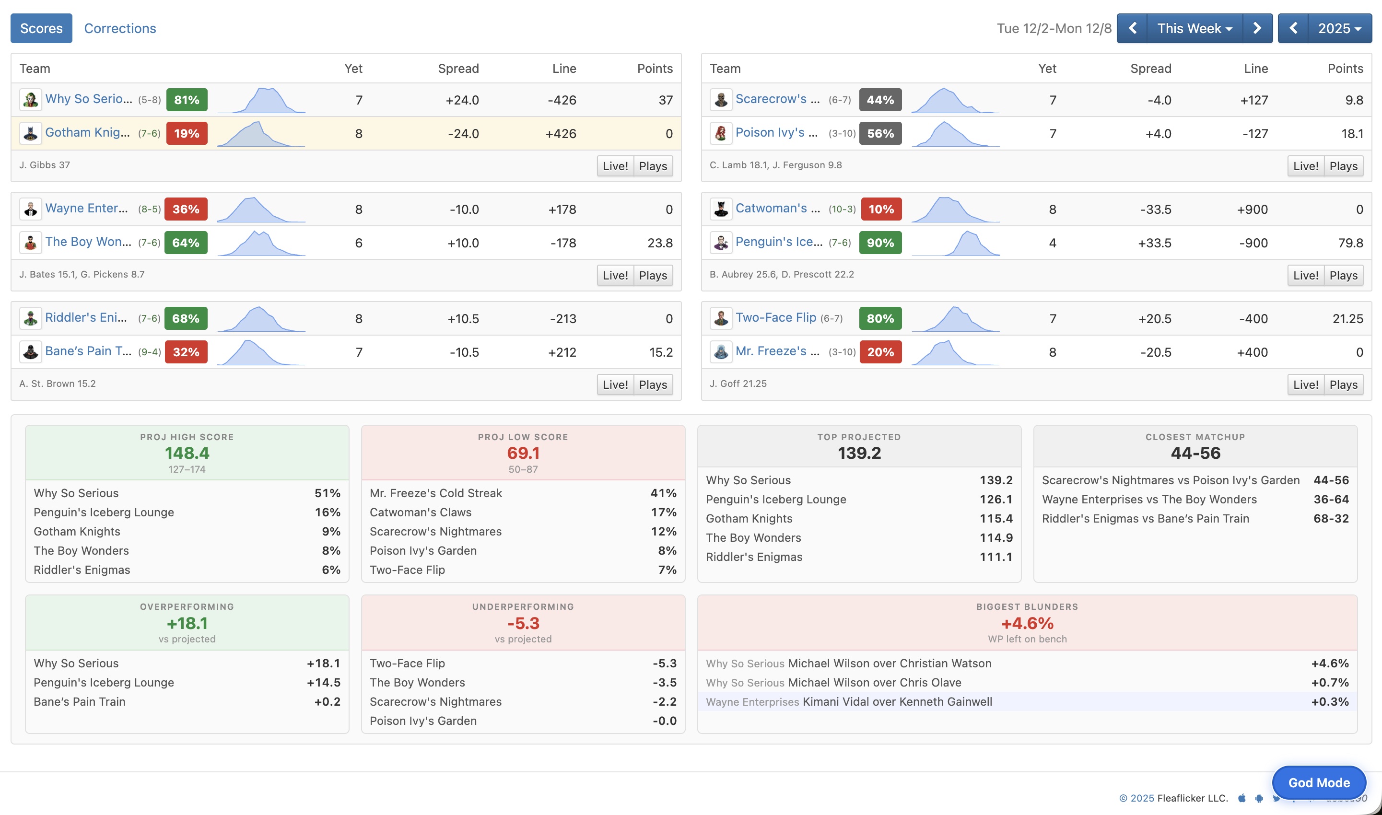Click Catwoman's Claws team avatar
This screenshot has width=1382, height=815.
721,209
